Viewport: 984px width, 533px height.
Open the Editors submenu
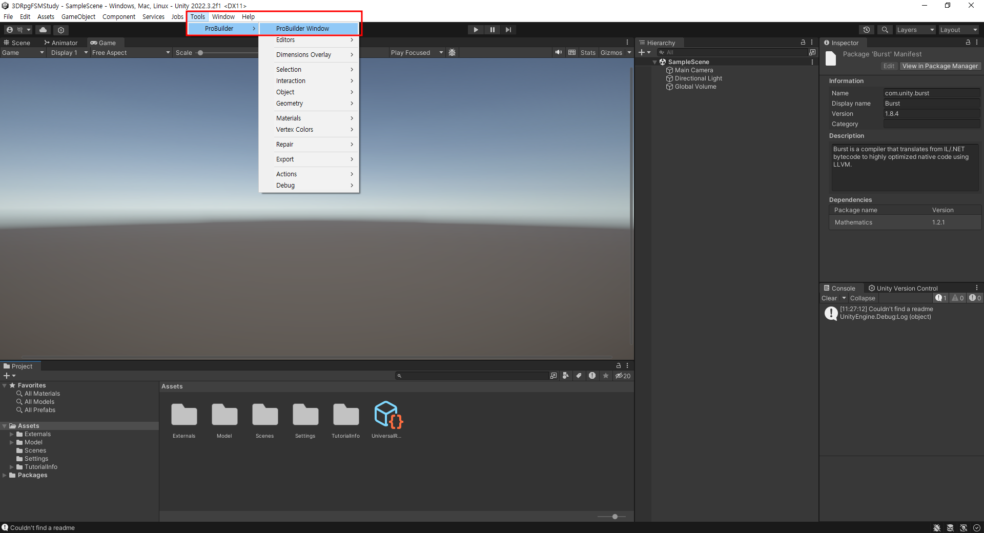[309, 39]
